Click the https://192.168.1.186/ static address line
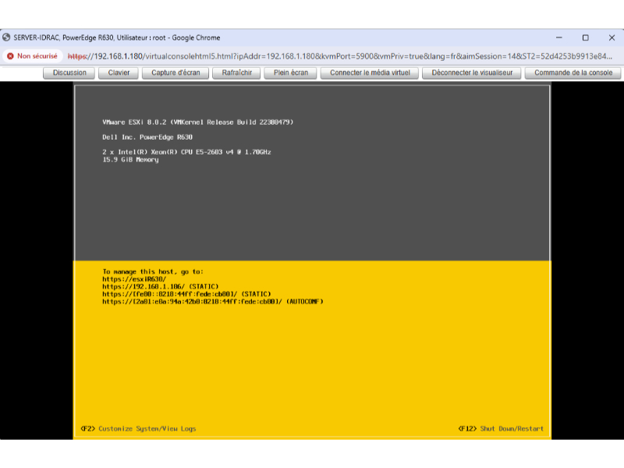The width and height of the screenshot is (624, 468). point(161,286)
